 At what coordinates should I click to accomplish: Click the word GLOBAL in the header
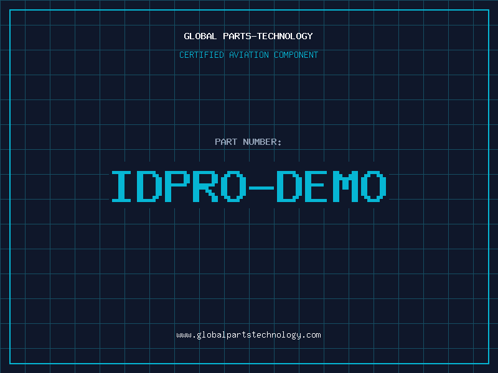[x=200, y=36]
